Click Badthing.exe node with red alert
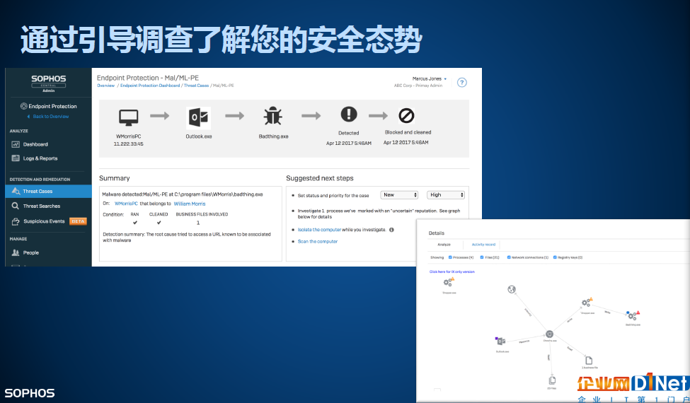 (633, 315)
